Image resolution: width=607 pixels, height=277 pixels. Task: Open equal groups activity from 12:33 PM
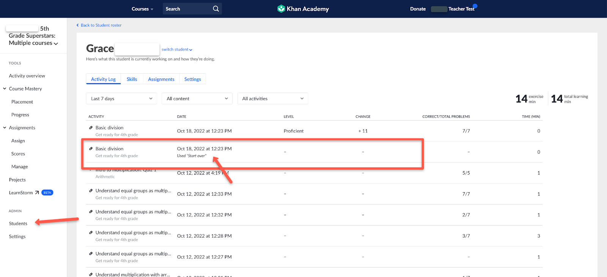coord(133,191)
